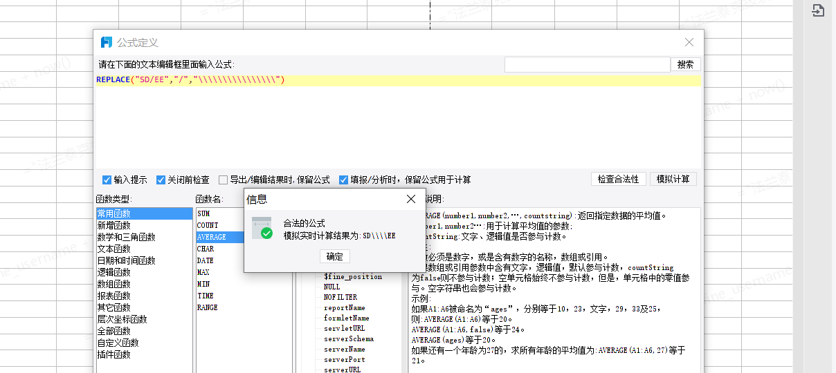The width and height of the screenshot is (836, 373).
Task: Toggle the 关闭前检查 checkbox
Action: pos(161,180)
